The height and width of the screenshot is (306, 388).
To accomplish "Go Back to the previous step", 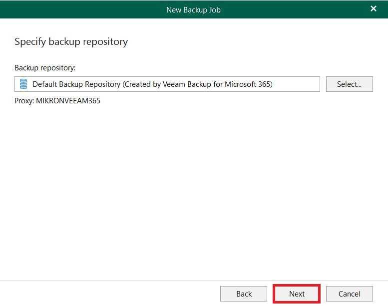I will click(x=244, y=294).
